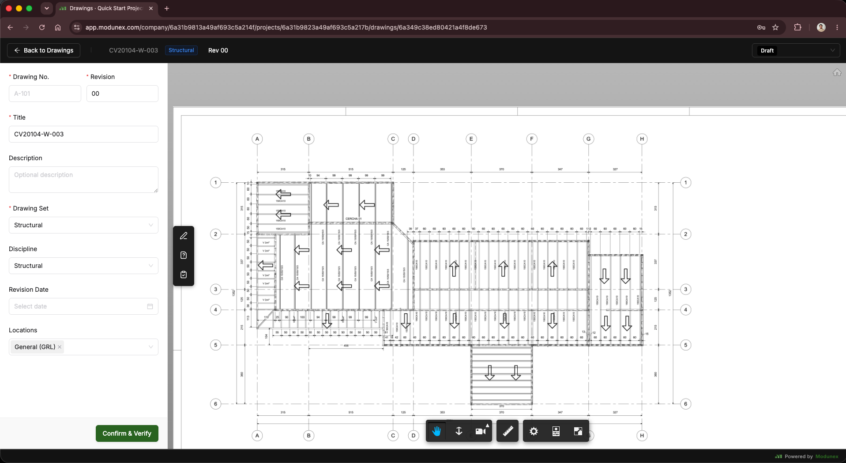
Task: Select the ruler Measure tool
Action: pyautogui.click(x=508, y=431)
